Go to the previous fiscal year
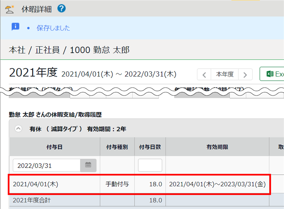Image resolution: width=284 pixels, height=209 pixels. click(204, 74)
